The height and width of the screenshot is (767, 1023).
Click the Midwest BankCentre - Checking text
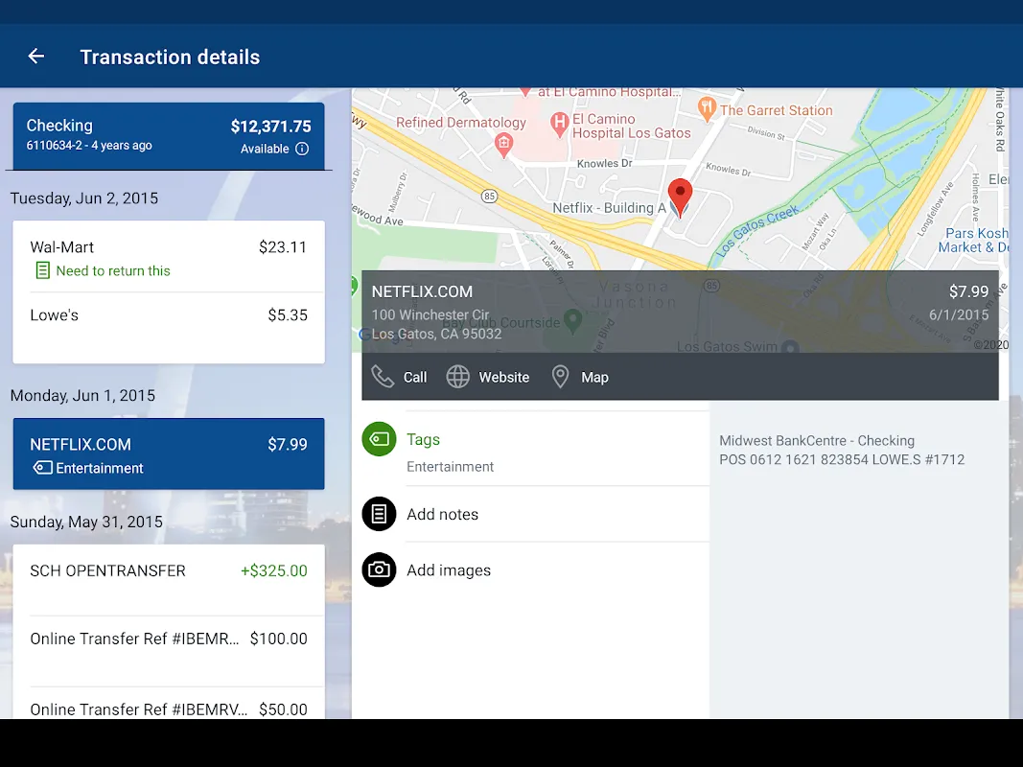817,440
